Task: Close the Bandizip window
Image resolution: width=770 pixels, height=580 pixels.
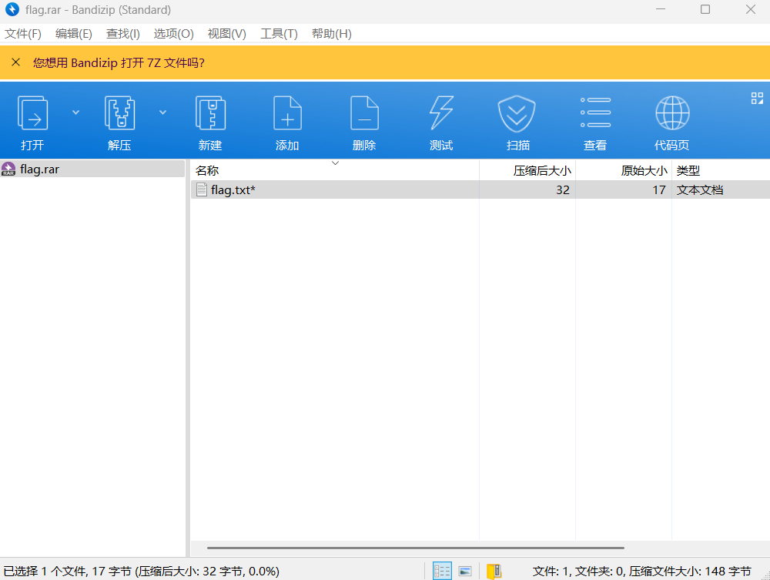Action: pos(750,9)
